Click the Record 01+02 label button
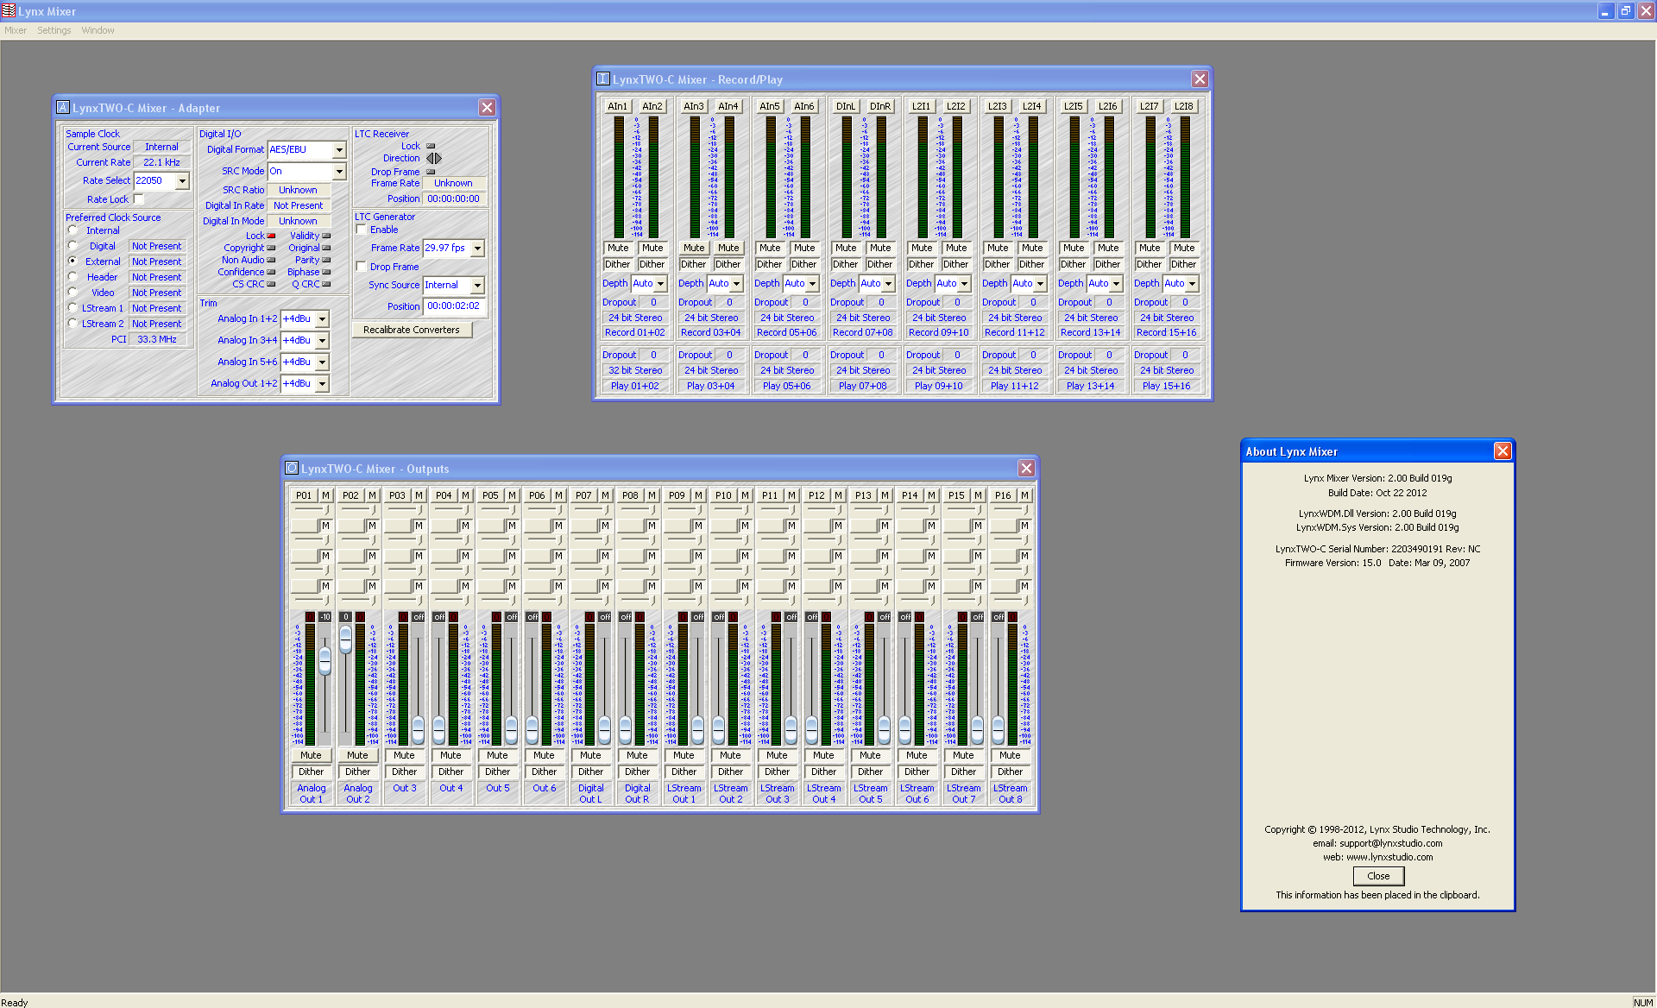 point(635,332)
